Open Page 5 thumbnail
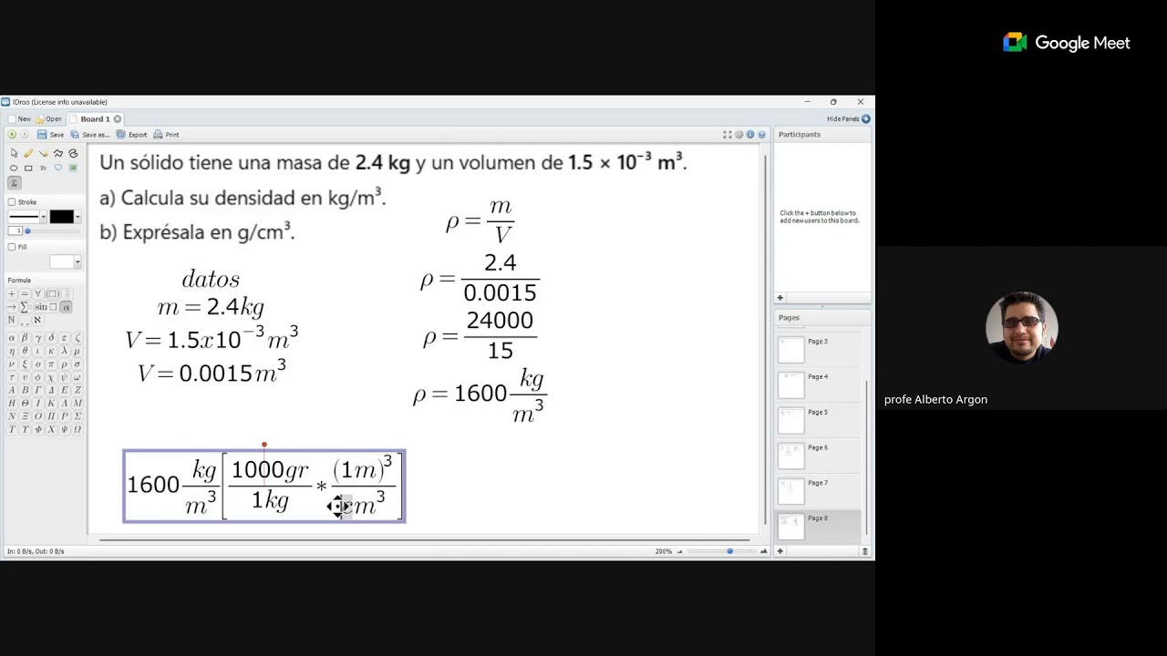The image size is (1167, 656). [791, 419]
